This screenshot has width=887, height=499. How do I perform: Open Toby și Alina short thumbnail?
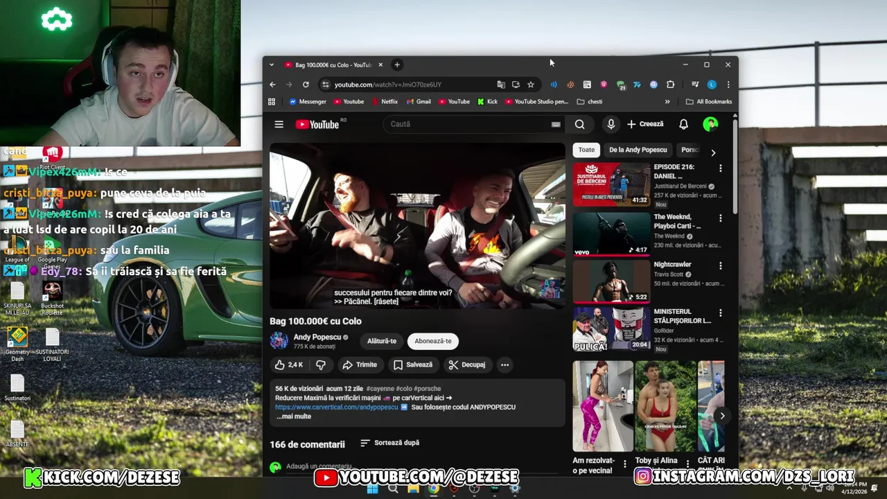point(665,406)
